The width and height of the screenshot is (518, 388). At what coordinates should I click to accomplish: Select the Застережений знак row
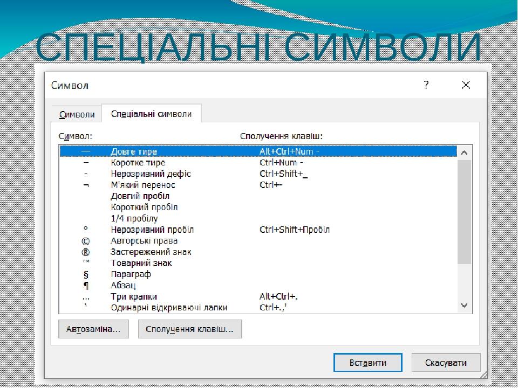coord(258,252)
